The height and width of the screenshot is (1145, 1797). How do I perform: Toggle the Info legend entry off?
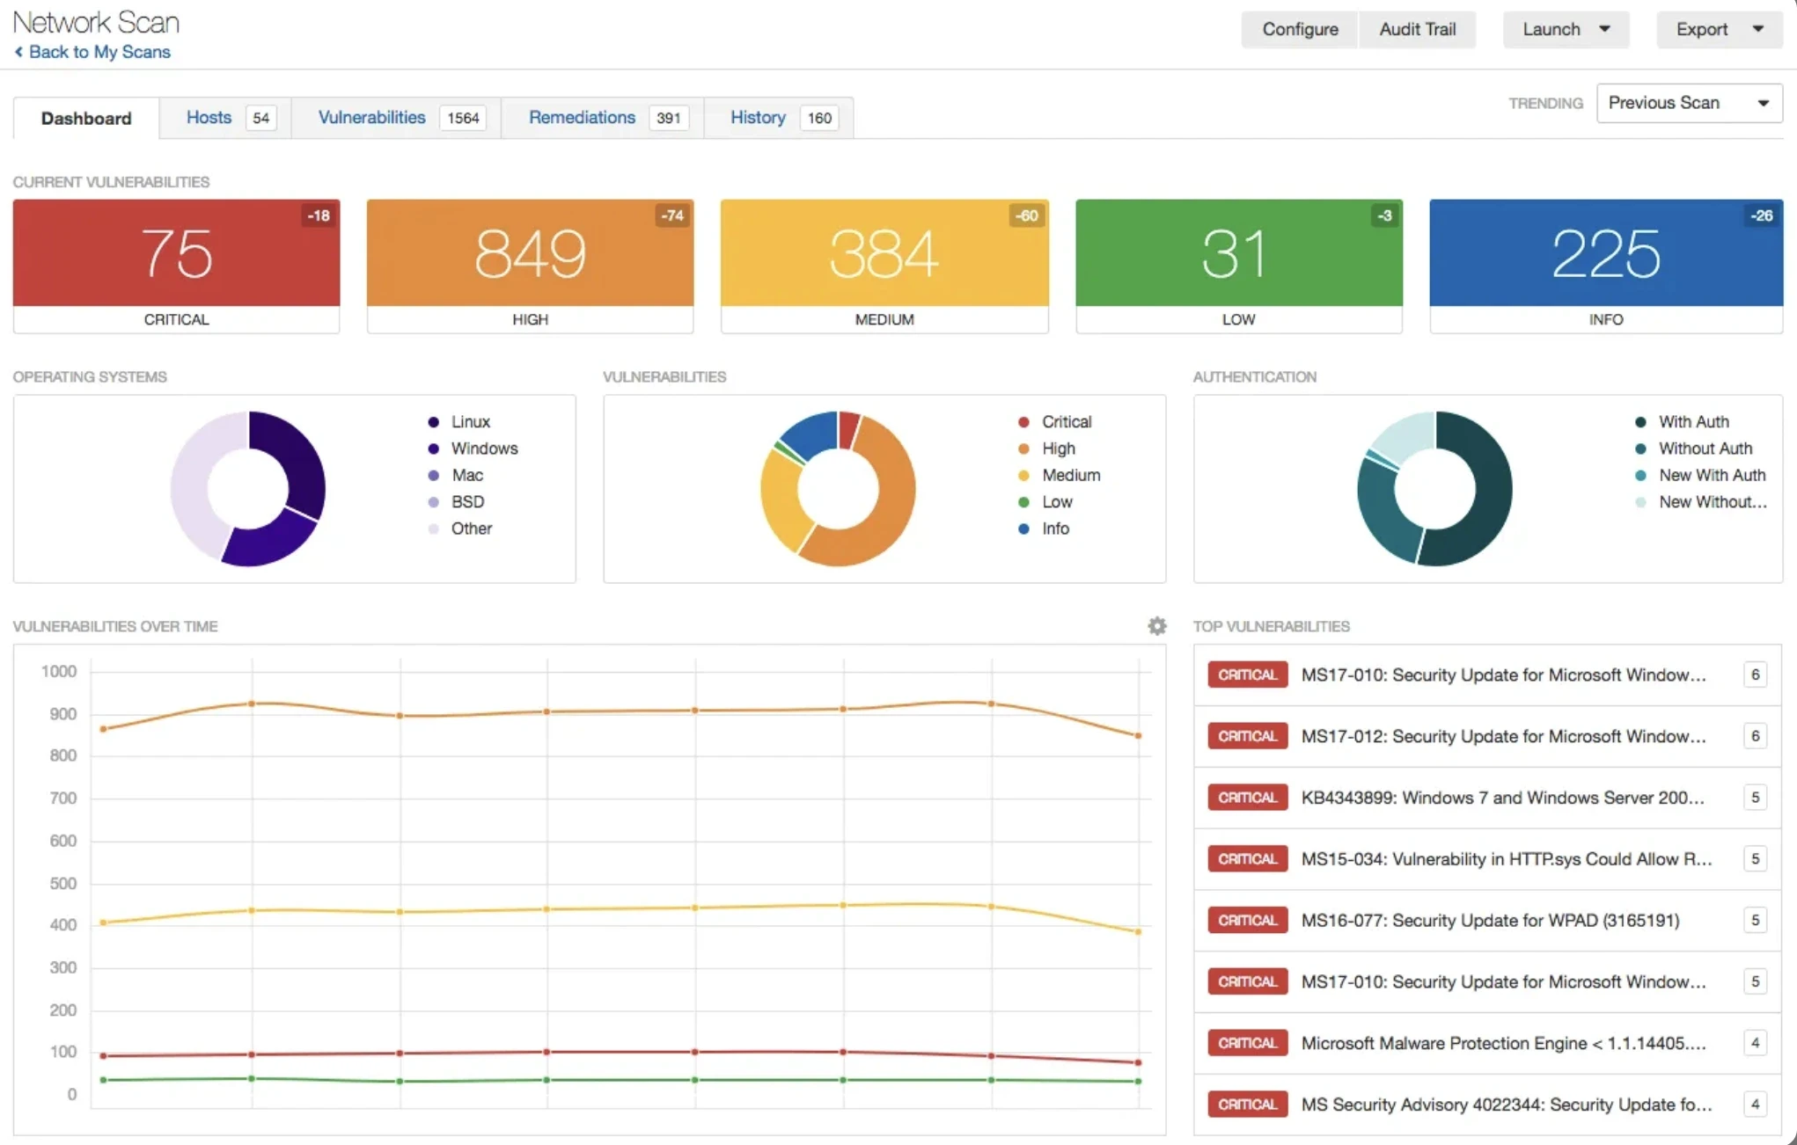click(x=1023, y=529)
